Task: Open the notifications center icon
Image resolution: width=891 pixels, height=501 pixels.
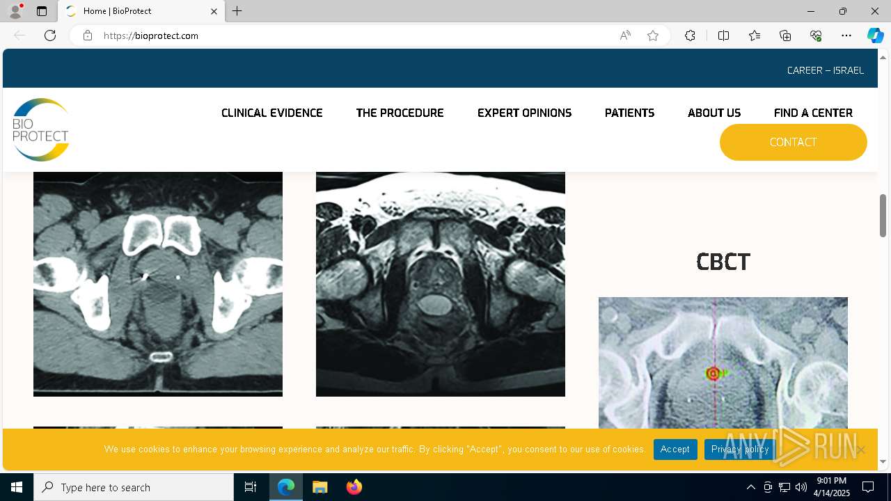Action: [x=868, y=487]
